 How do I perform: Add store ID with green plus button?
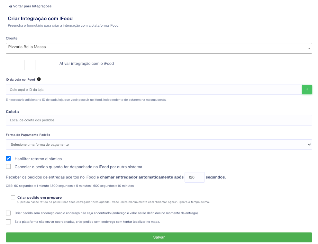pos(307,89)
